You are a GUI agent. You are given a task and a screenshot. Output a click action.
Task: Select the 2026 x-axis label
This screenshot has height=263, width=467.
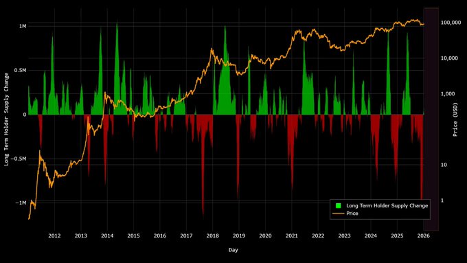pyautogui.click(x=423, y=236)
